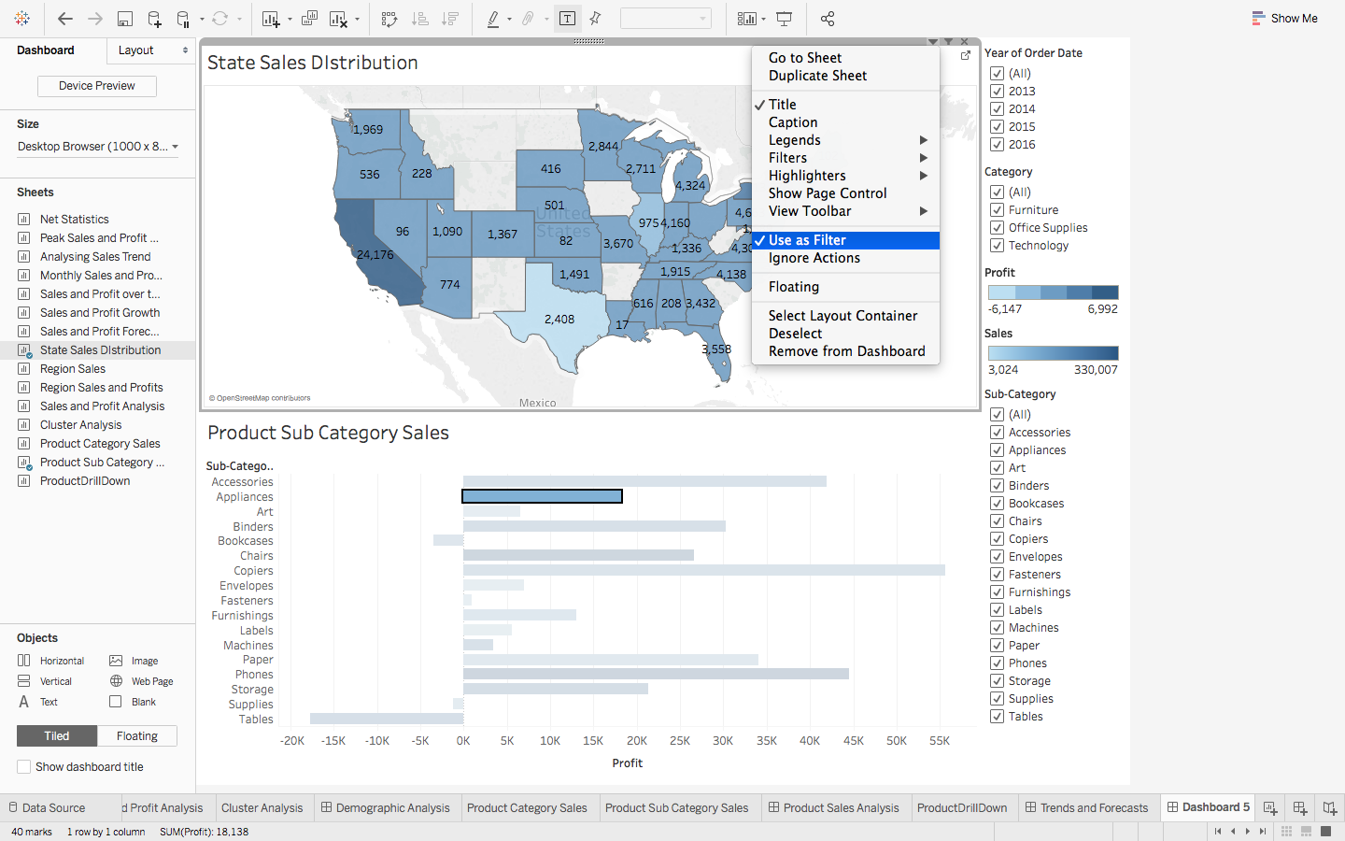Click the New Data Source icon

point(154,19)
